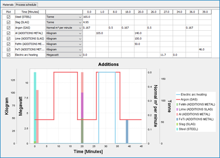The width and height of the screenshot is (220, 158).
Task: Disable plotting for Electric arc heating
Action: [8, 55]
